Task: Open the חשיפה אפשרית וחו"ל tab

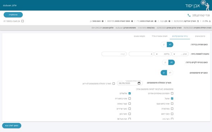Action: (x=160, y=36)
